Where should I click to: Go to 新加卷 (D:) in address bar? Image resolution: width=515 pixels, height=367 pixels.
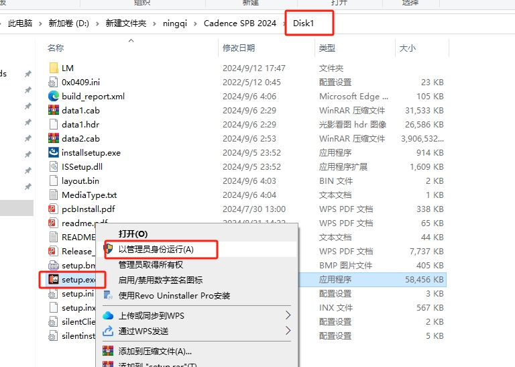[x=68, y=23]
